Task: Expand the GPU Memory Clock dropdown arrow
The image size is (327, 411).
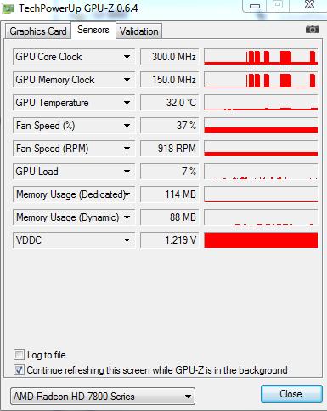Action: [127, 80]
